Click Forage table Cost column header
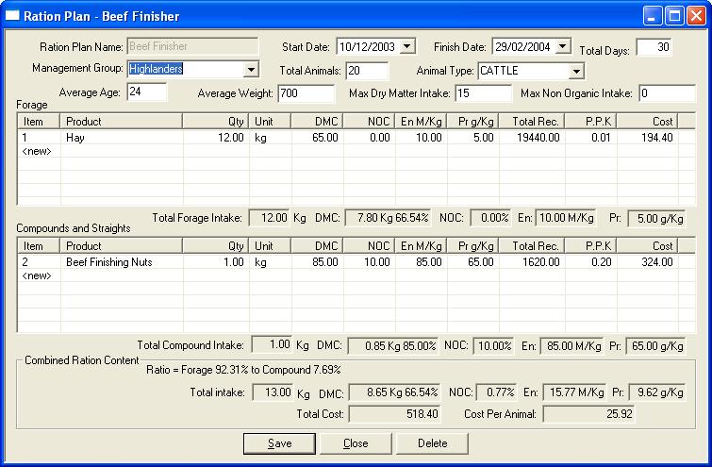The width and height of the screenshot is (712, 467). (647, 122)
